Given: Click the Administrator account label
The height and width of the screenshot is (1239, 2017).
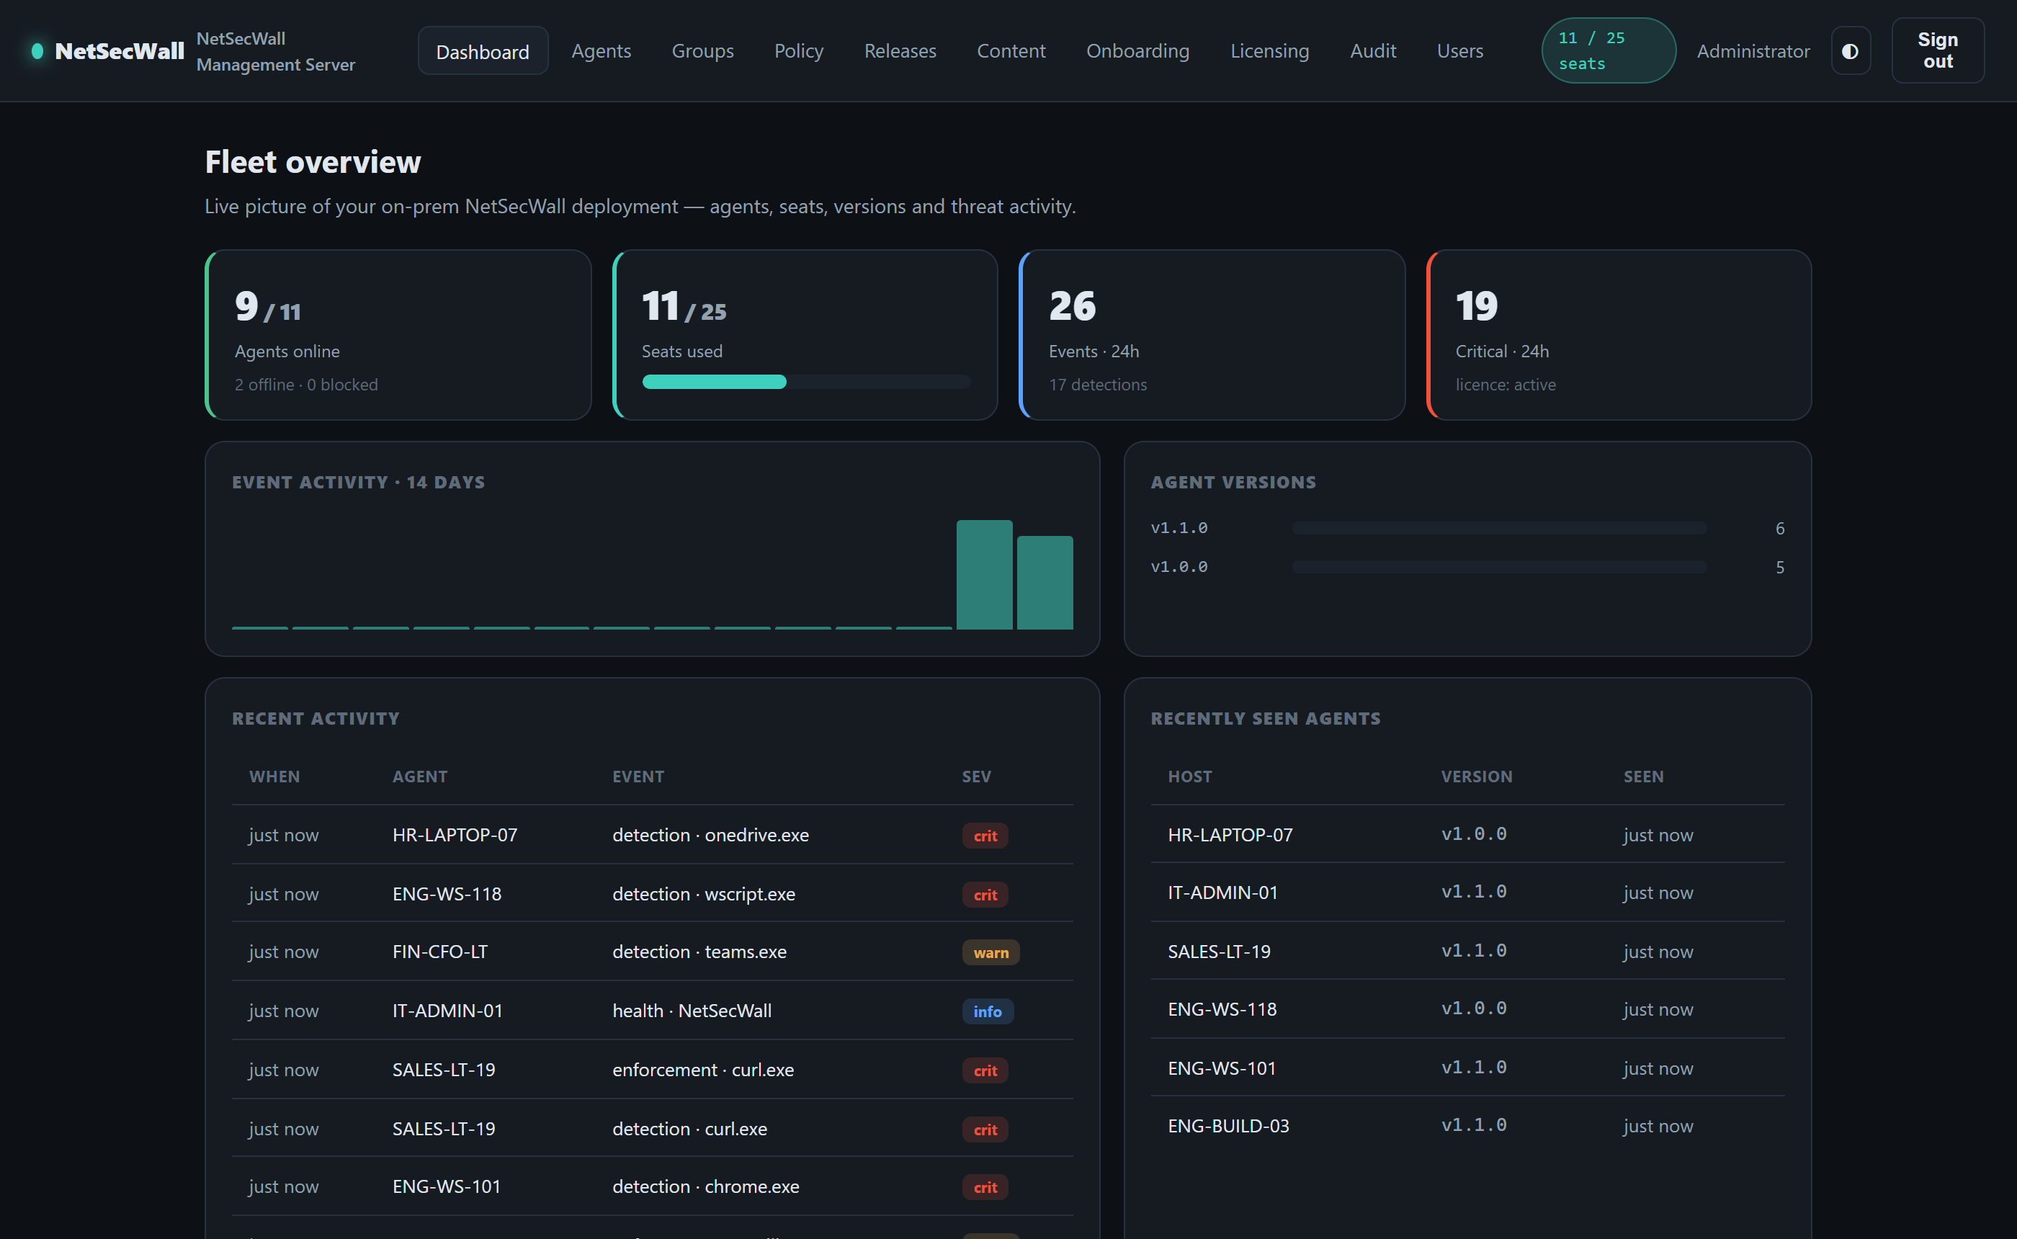Looking at the screenshot, I should [1753, 51].
